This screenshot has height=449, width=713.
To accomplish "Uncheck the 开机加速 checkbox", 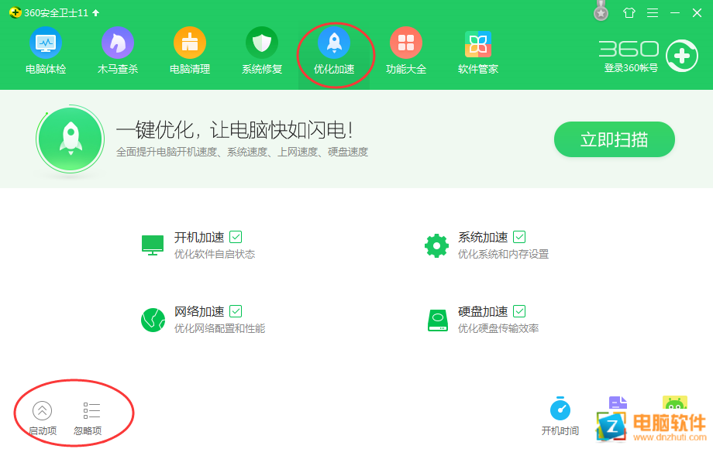I will [x=236, y=237].
